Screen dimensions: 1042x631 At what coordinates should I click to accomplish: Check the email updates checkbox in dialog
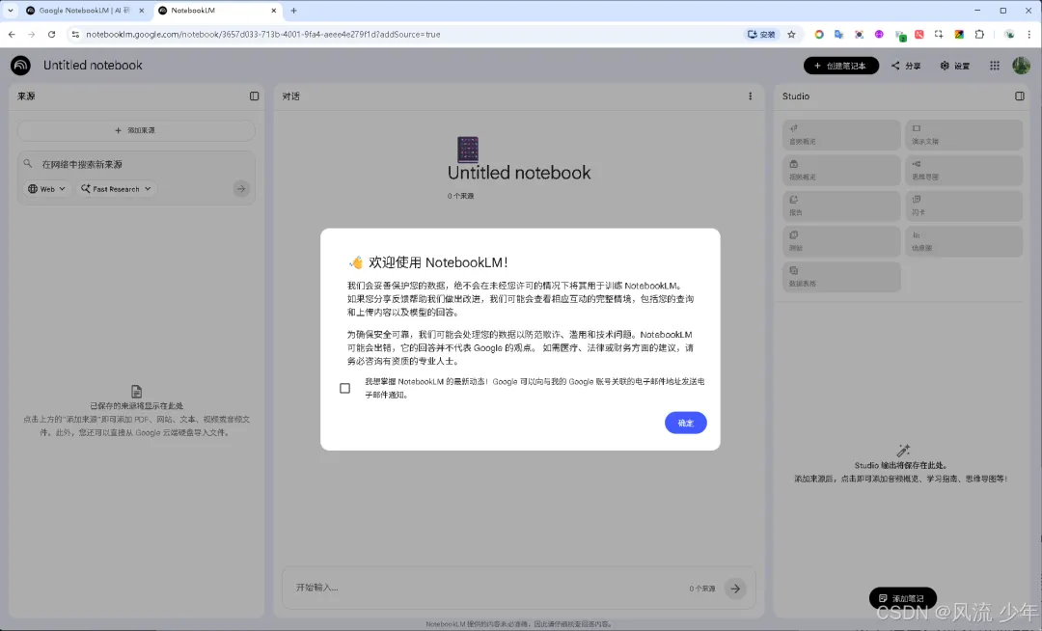pyautogui.click(x=344, y=389)
